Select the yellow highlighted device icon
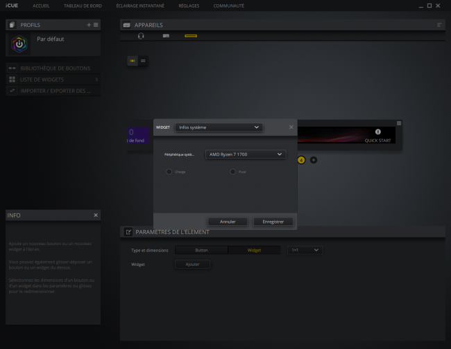The height and width of the screenshot is (349, 451). click(191, 35)
